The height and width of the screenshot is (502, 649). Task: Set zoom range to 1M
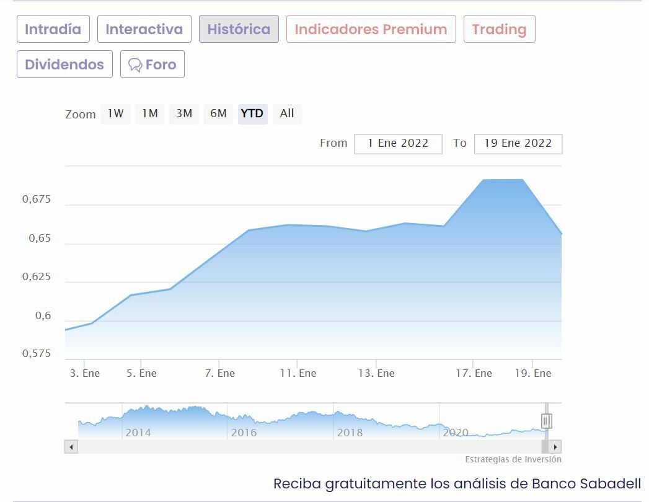[x=150, y=114]
